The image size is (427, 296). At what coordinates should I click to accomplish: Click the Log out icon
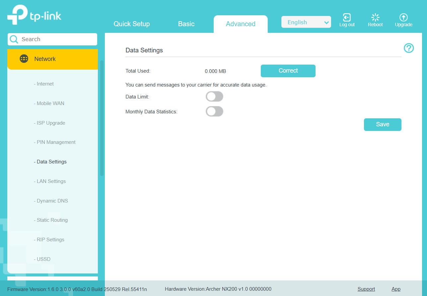(x=347, y=18)
